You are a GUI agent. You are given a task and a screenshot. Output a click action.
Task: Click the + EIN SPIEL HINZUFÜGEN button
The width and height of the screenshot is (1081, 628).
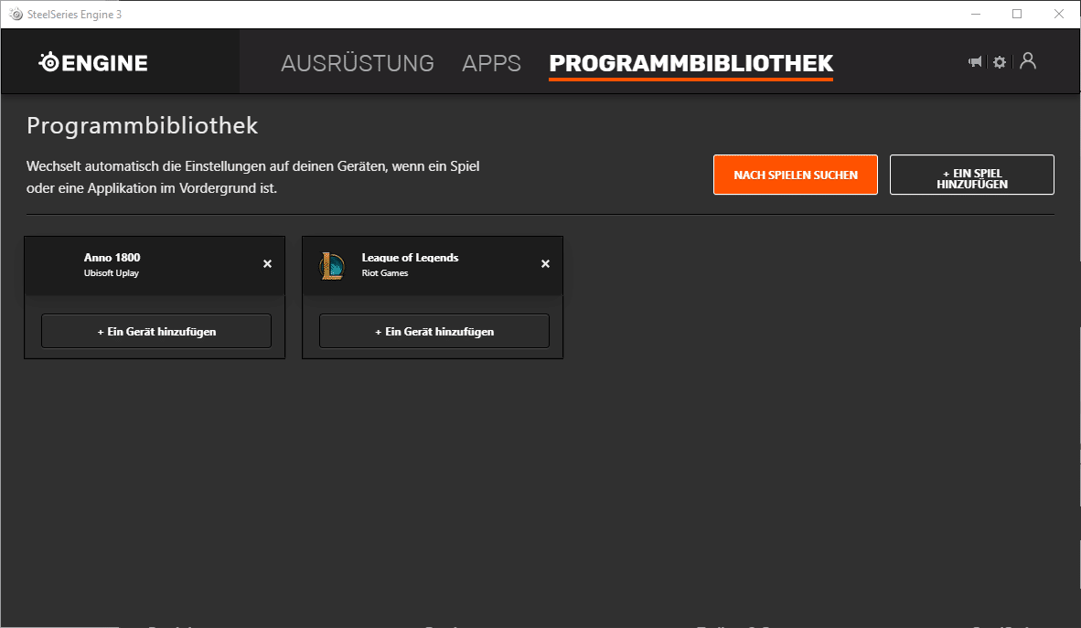pos(971,175)
